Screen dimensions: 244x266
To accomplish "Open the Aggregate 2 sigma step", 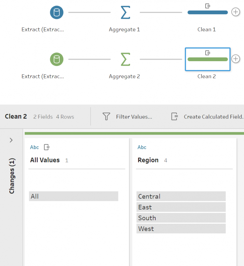I will (x=125, y=59).
